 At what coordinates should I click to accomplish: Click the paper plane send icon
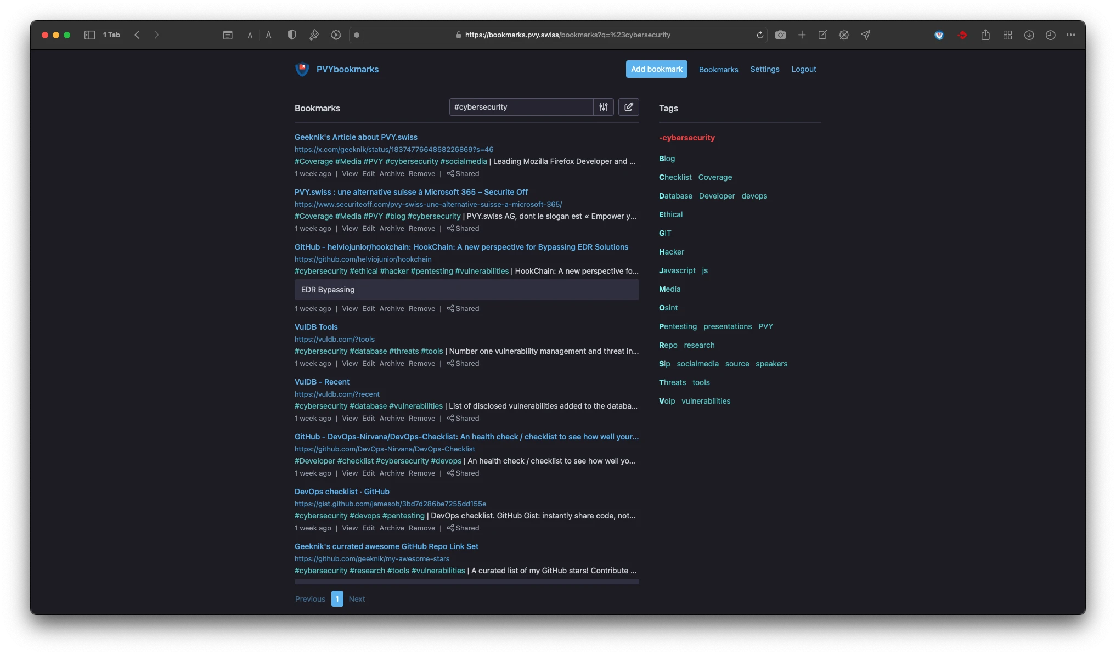point(866,35)
